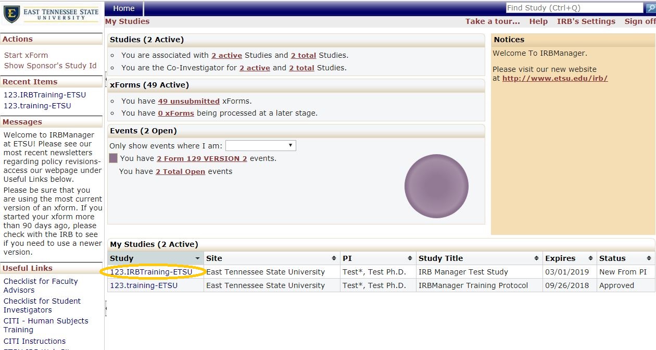The width and height of the screenshot is (656, 350).
Task: Sort the PI column using its arrows
Action: [410, 258]
